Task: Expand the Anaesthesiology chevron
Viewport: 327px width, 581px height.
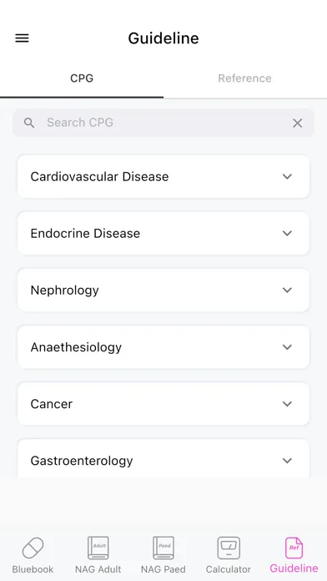Action: click(x=287, y=346)
